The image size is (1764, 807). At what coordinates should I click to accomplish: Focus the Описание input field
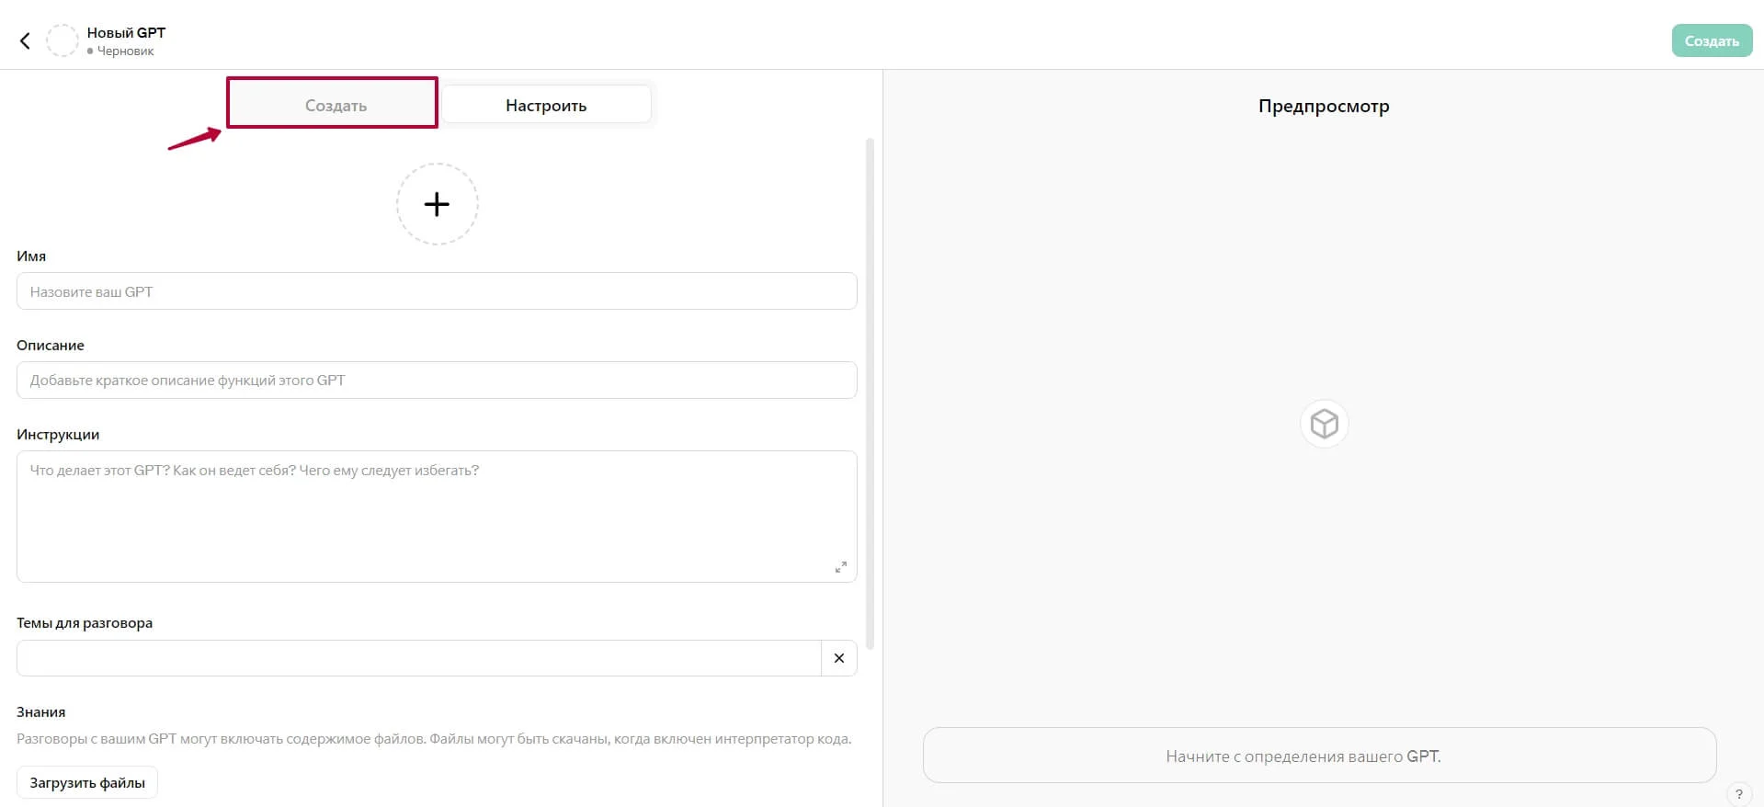[437, 381]
